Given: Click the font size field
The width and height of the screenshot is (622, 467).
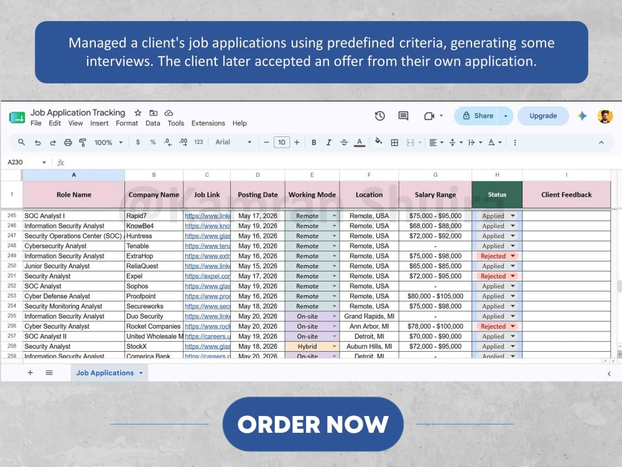Looking at the screenshot, I should coord(282,142).
